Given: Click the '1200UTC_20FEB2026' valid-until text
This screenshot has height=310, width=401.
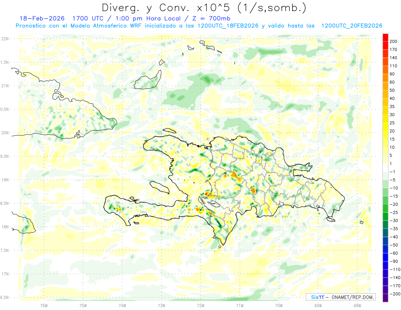Looking at the screenshot, I should pyautogui.click(x=352, y=26).
